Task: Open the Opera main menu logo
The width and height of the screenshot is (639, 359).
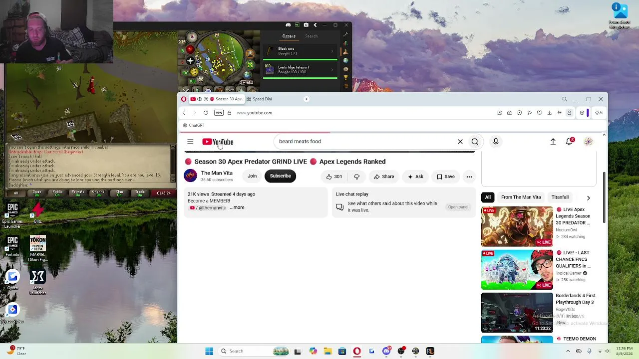Action: pos(184,99)
